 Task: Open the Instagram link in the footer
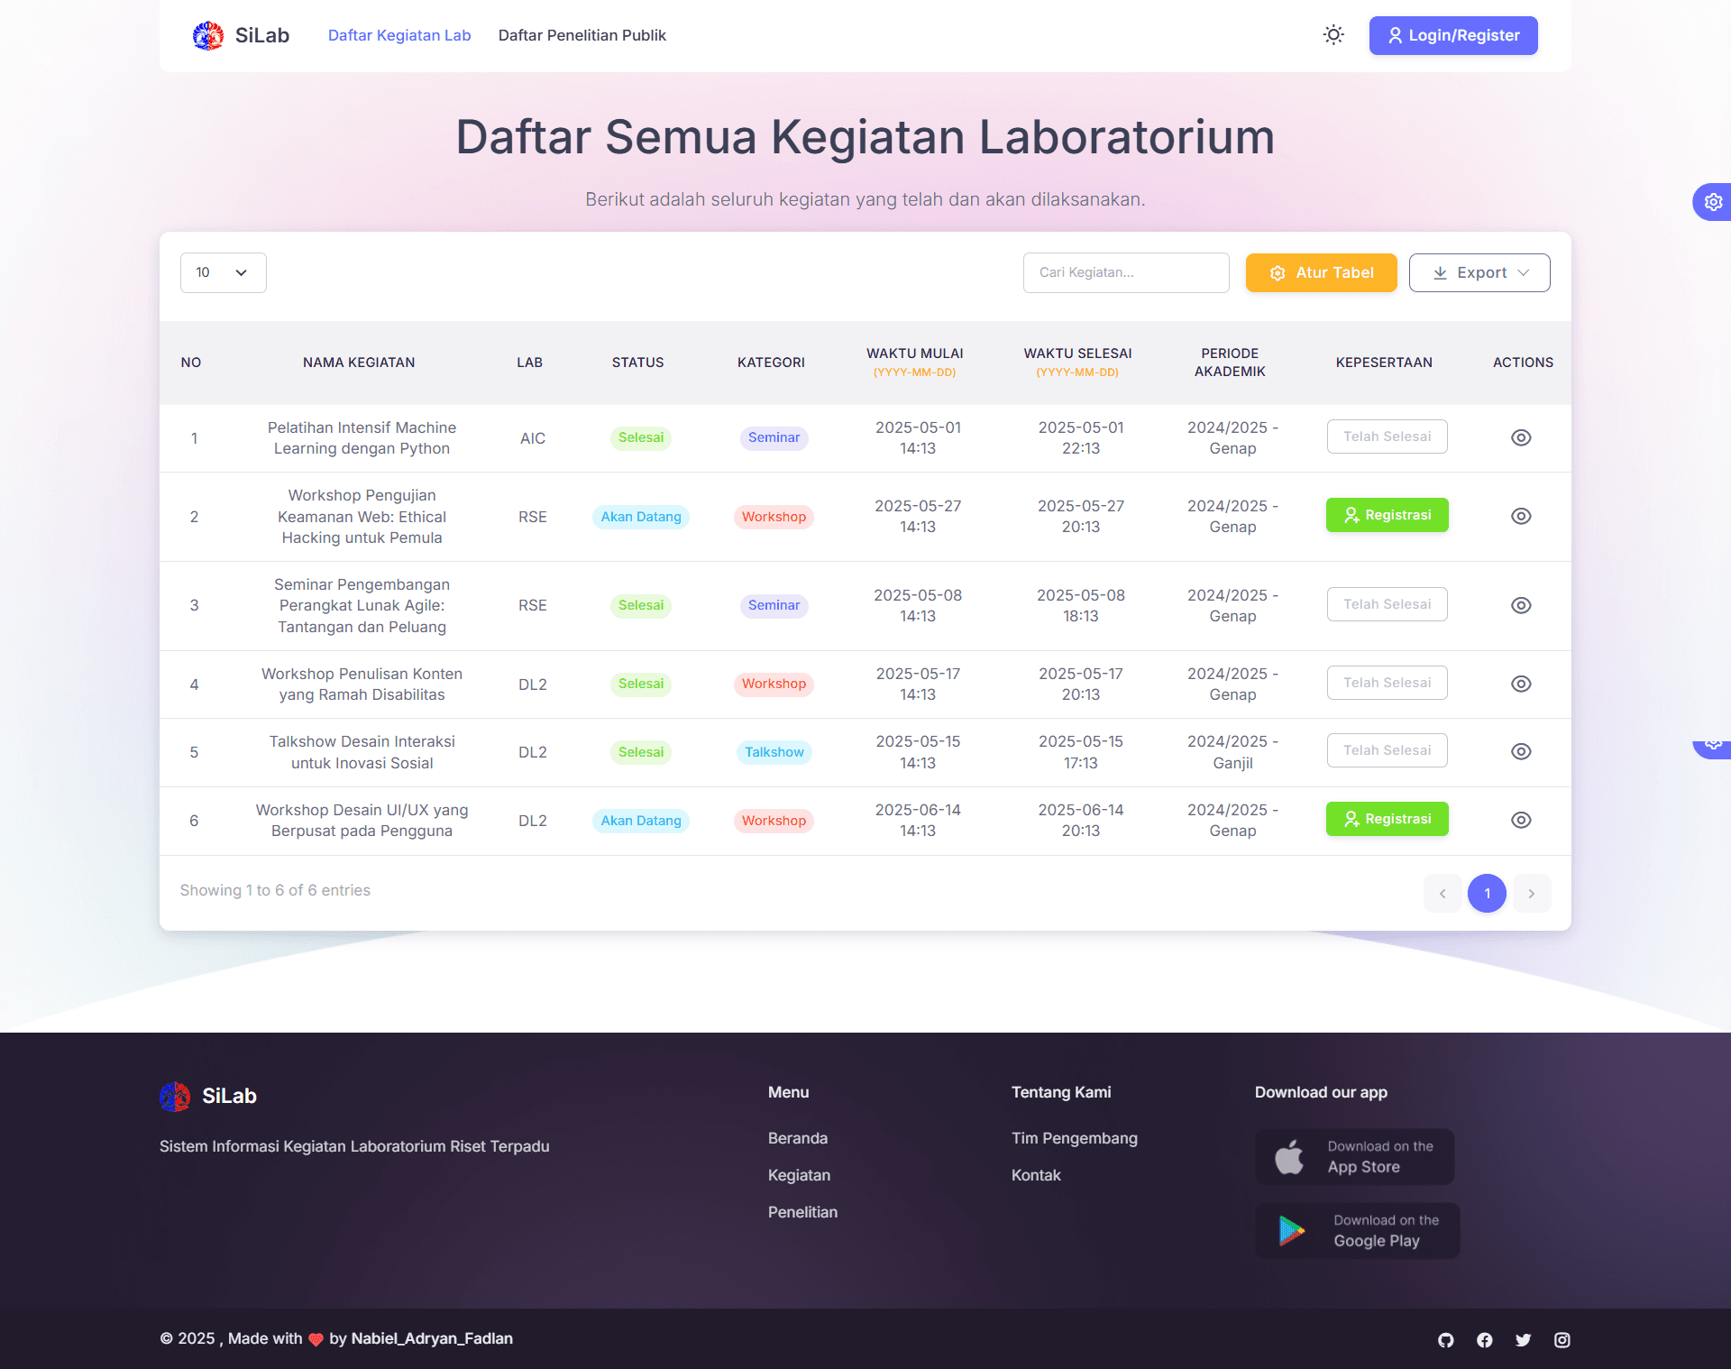(1562, 1340)
